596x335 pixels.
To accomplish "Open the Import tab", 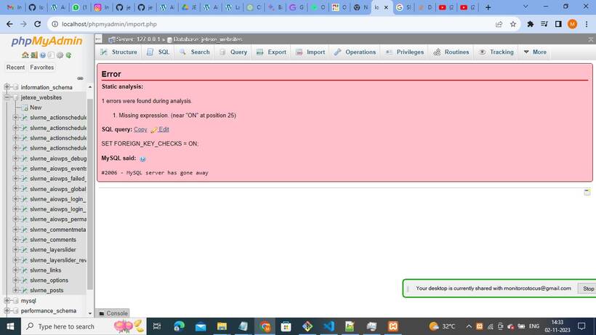I will point(310,52).
